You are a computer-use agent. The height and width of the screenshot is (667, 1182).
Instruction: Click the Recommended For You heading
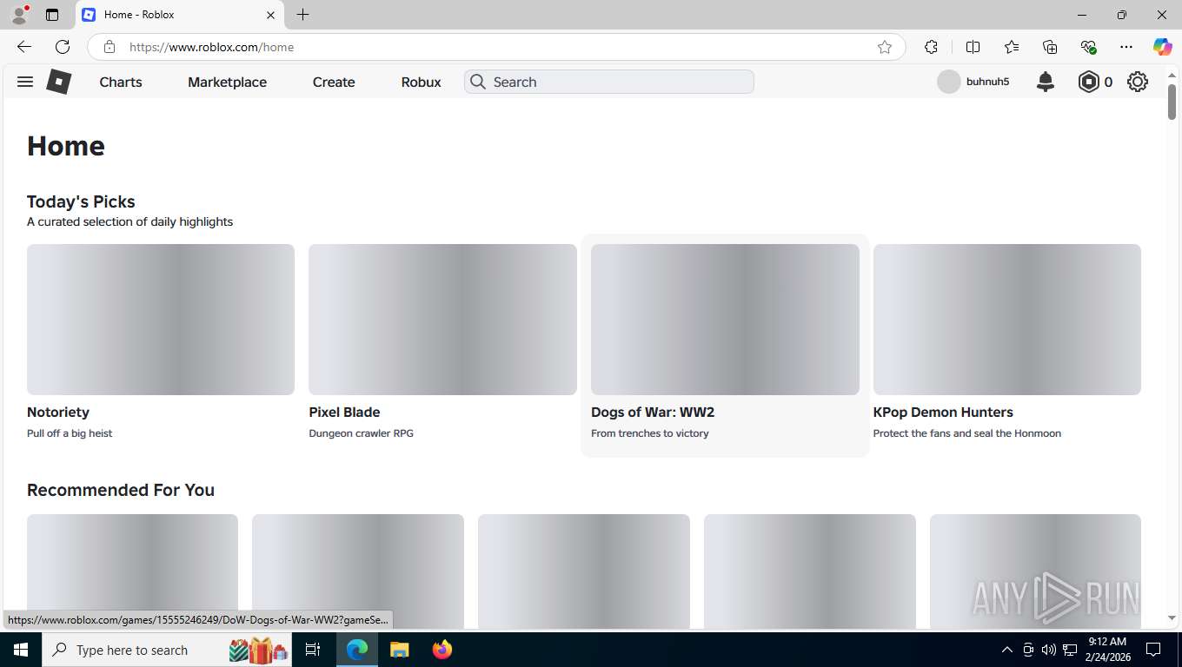(121, 490)
